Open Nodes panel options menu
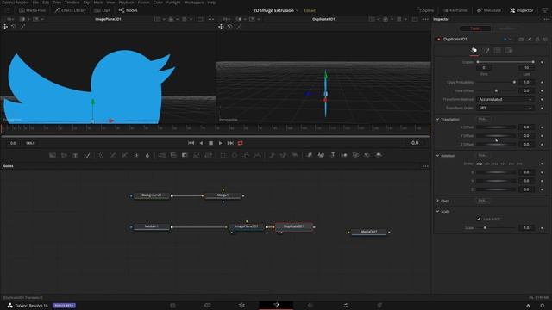This screenshot has height=310, width=552. point(425,166)
